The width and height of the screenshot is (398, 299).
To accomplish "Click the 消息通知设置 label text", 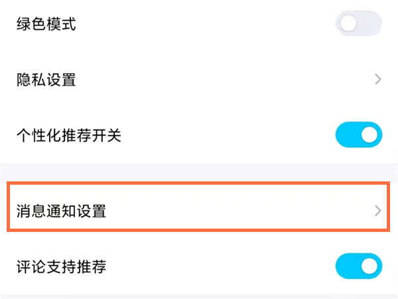I will [x=61, y=211].
